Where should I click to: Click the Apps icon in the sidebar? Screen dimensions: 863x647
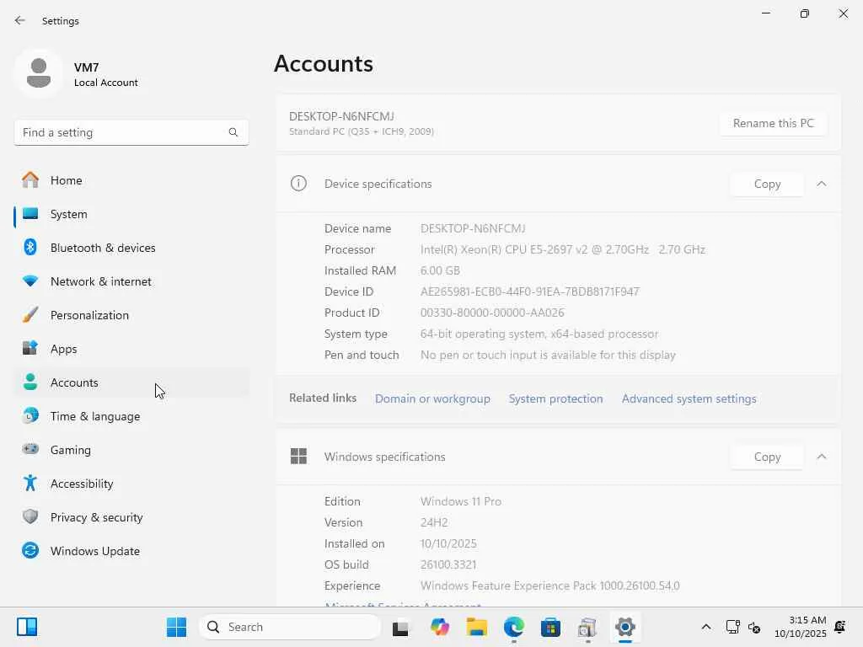click(30, 348)
